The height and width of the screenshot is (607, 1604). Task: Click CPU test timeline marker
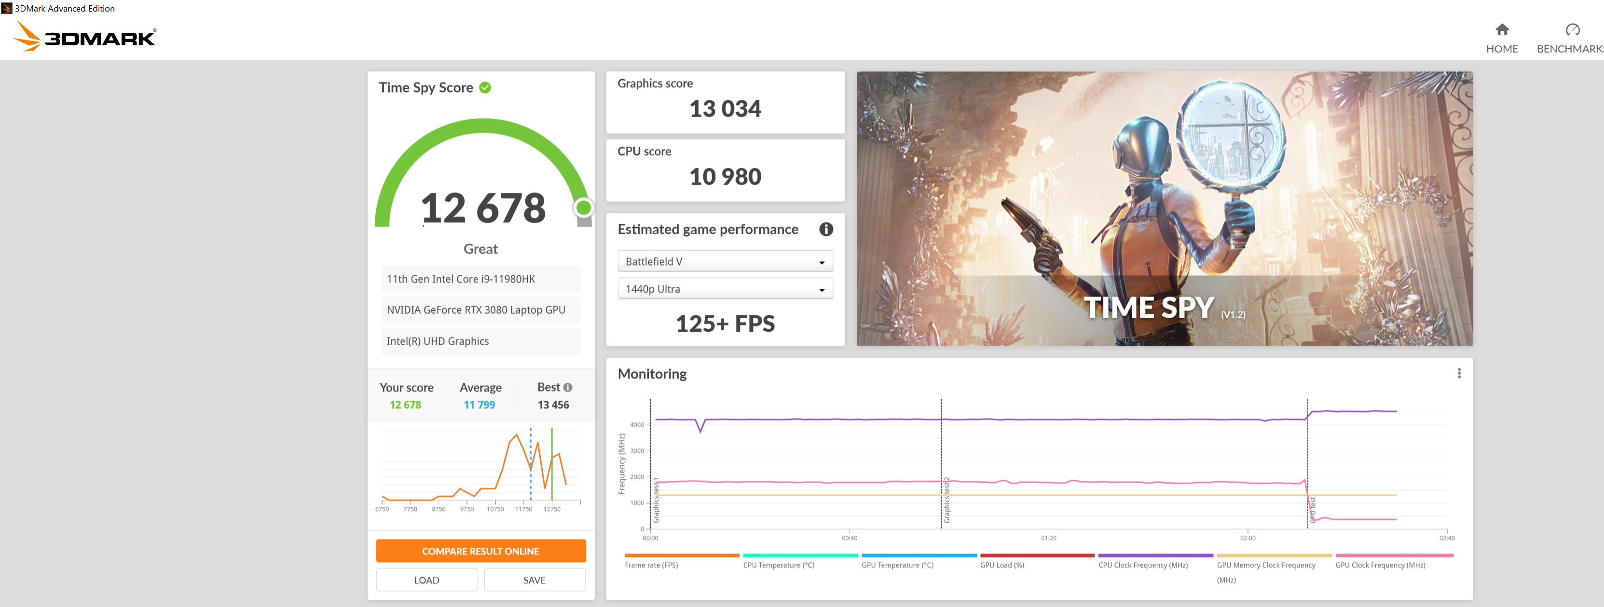[1313, 509]
